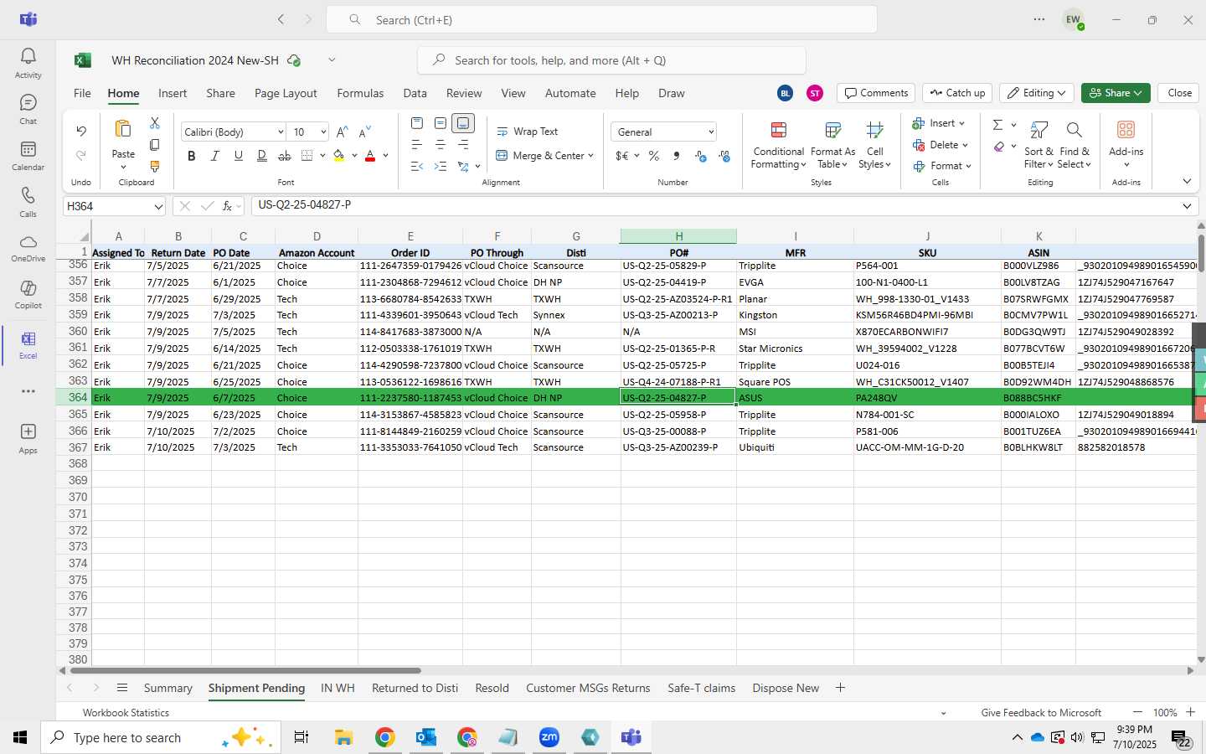
Task: Toggle Center horizontal alignment
Action: [441, 145]
